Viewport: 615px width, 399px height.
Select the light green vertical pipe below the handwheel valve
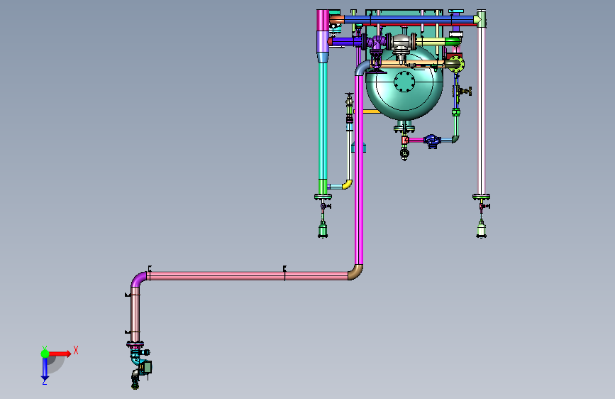point(456,126)
